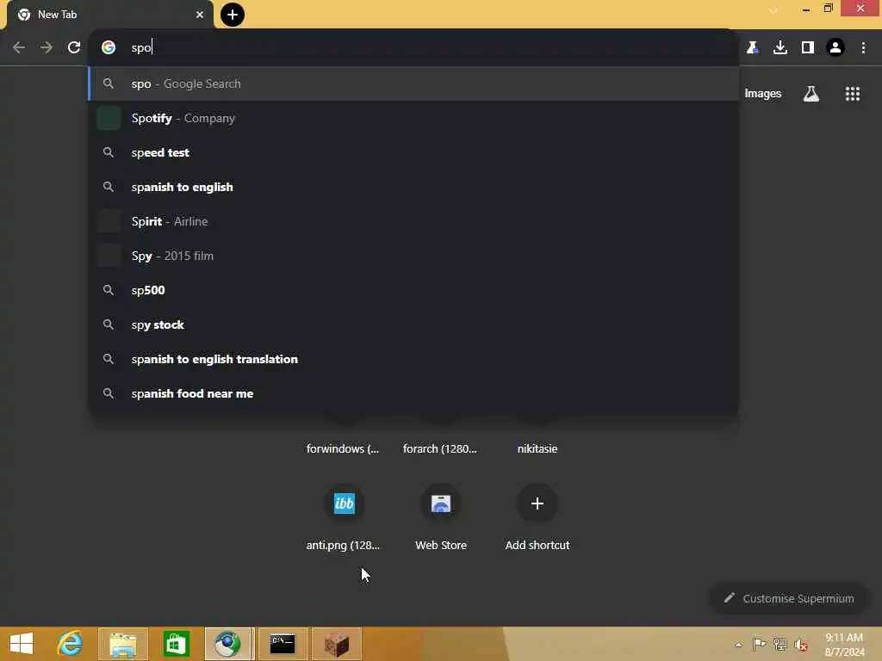882x661 pixels.
Task: Choose the Spirit - Airline suggestion
Action: [x=413, y=221]
